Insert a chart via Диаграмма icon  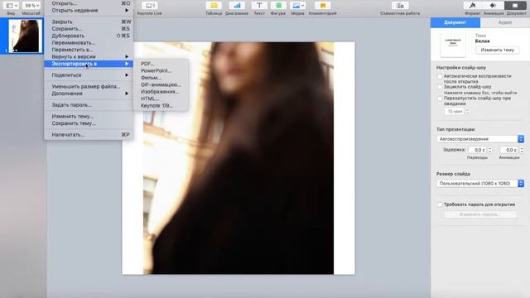click(x=237, y=6)
